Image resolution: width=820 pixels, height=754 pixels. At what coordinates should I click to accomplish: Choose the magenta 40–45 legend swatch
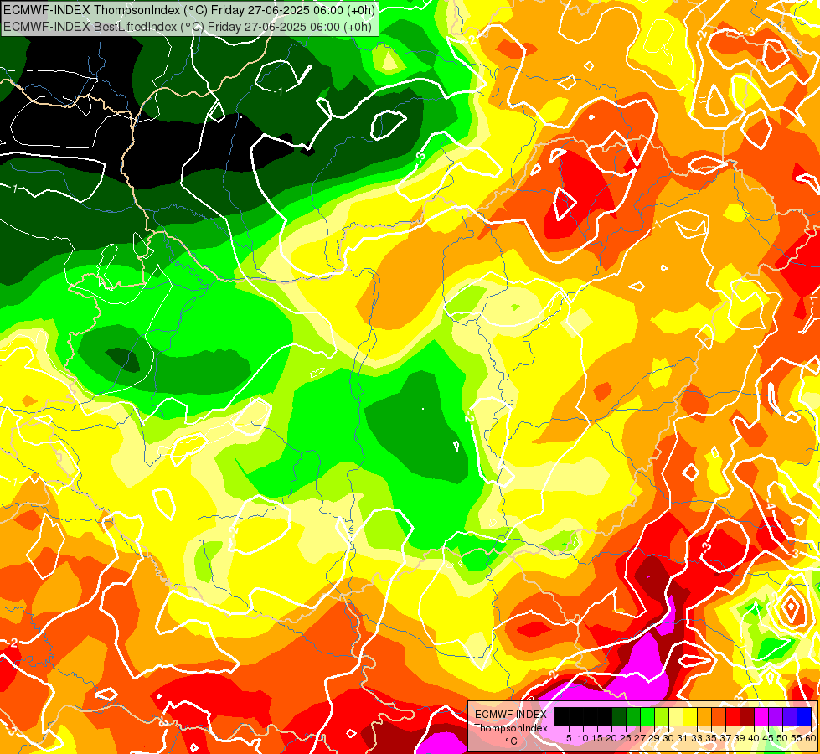(x=761, y=716)
